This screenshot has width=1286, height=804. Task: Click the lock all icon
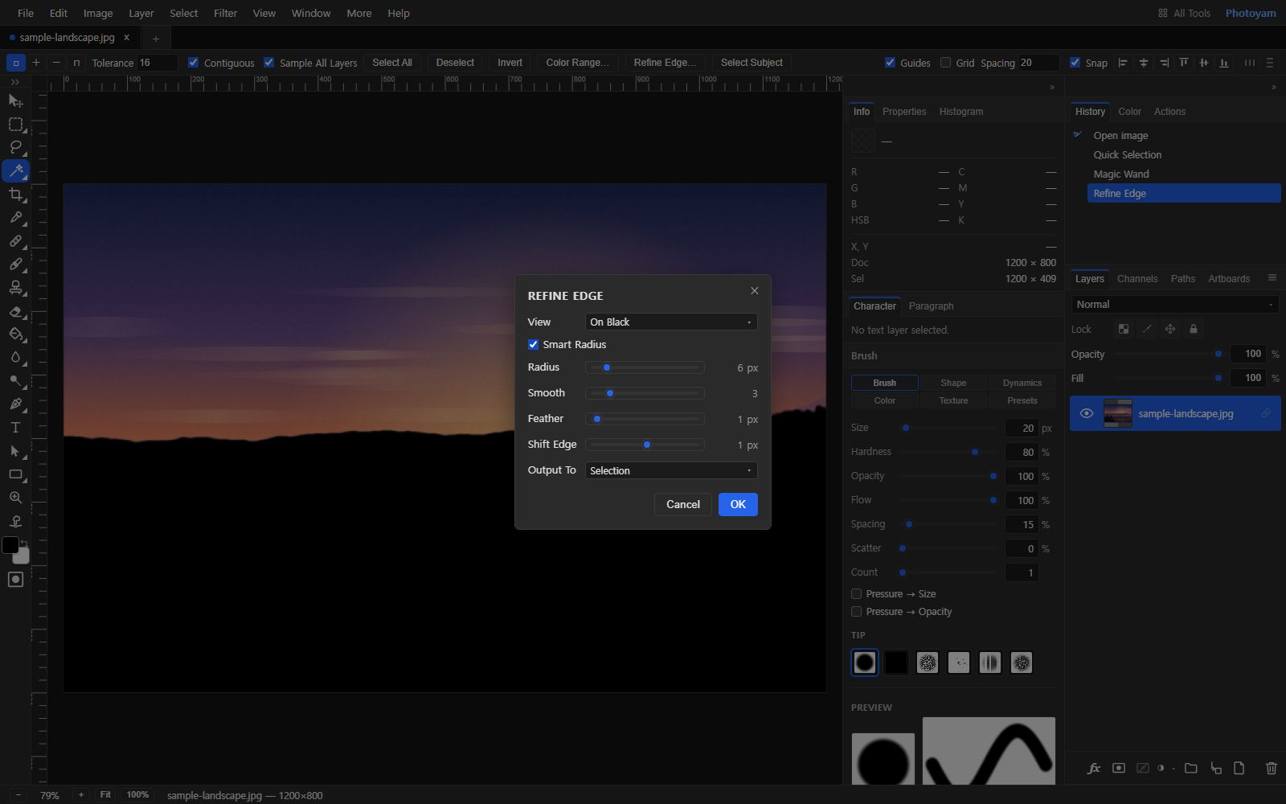point(1194,329)
